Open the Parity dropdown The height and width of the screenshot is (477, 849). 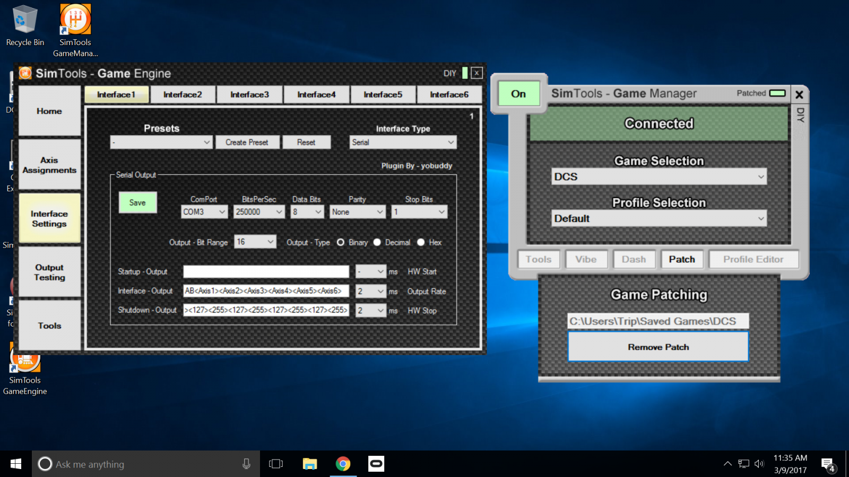coord(358,212)
